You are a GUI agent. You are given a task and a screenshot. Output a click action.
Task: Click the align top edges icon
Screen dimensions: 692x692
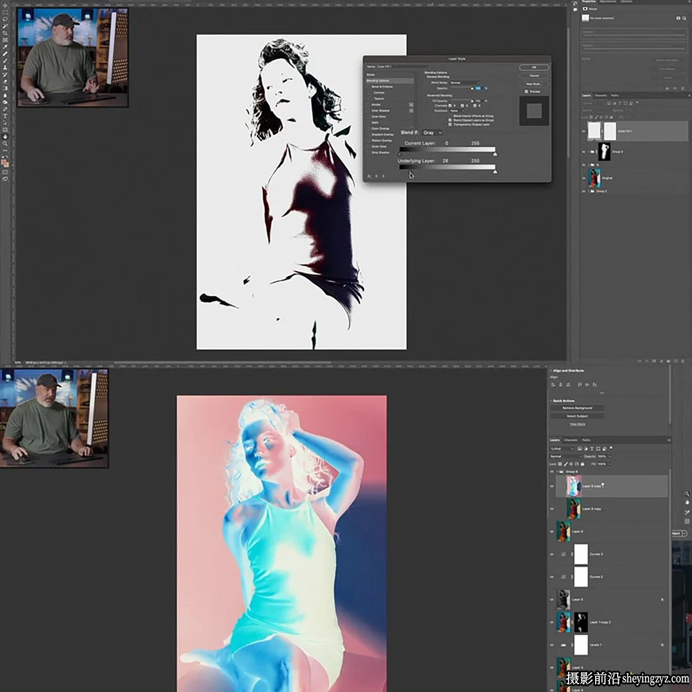tap(580, 385)
